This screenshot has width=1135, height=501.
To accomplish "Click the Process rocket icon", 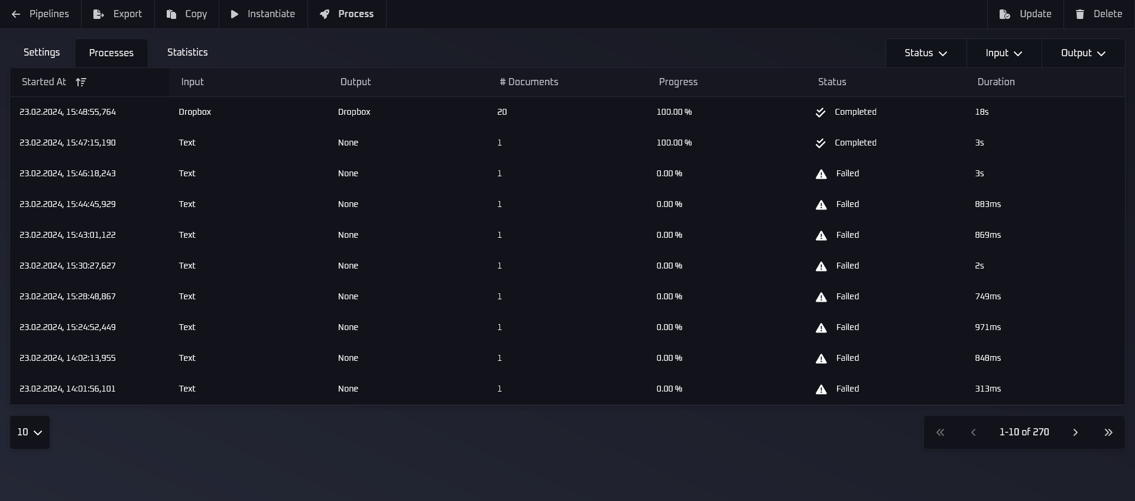I will click(x=325, y=14).
